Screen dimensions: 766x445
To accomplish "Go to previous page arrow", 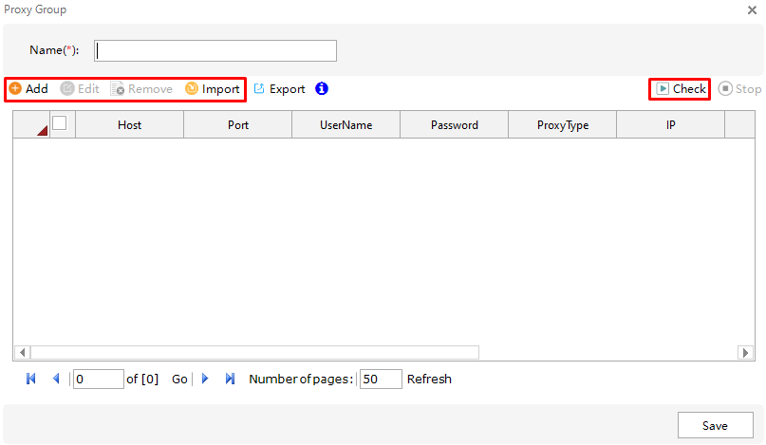I will 55,379.
